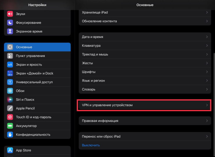This screenshot has width=215, height=157.
Task: Open App Store settings
Action: point(37,150)
